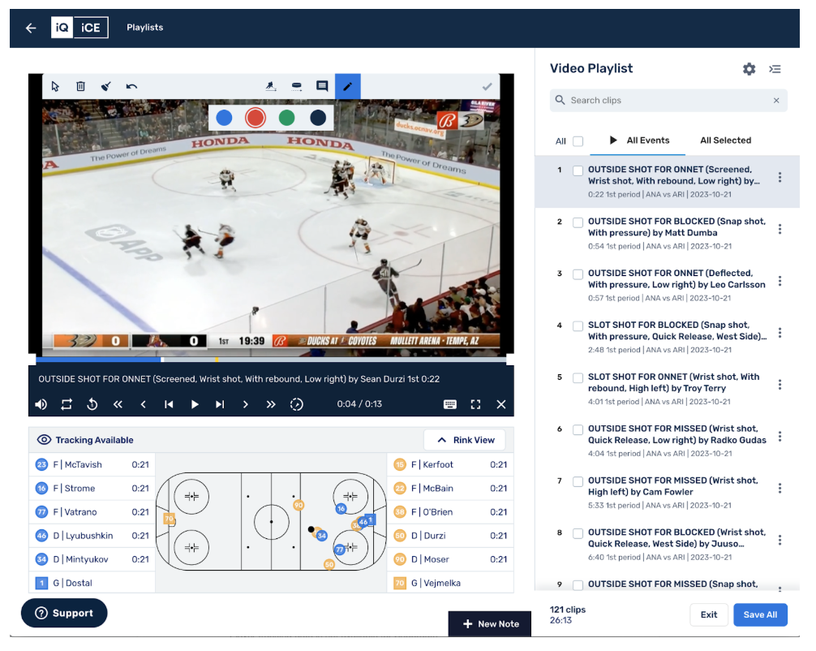Select clip 7 Cam Fowler checkbox
Viewport: 816px width, 651px height.
[578, 481]
